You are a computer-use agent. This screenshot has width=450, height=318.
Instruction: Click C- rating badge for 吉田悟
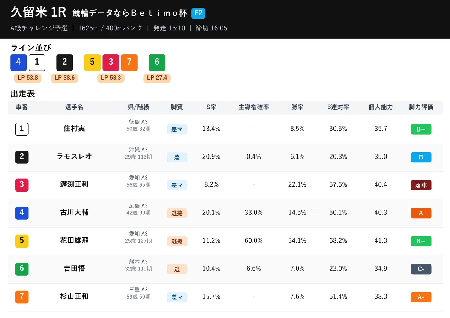[421, 269]
